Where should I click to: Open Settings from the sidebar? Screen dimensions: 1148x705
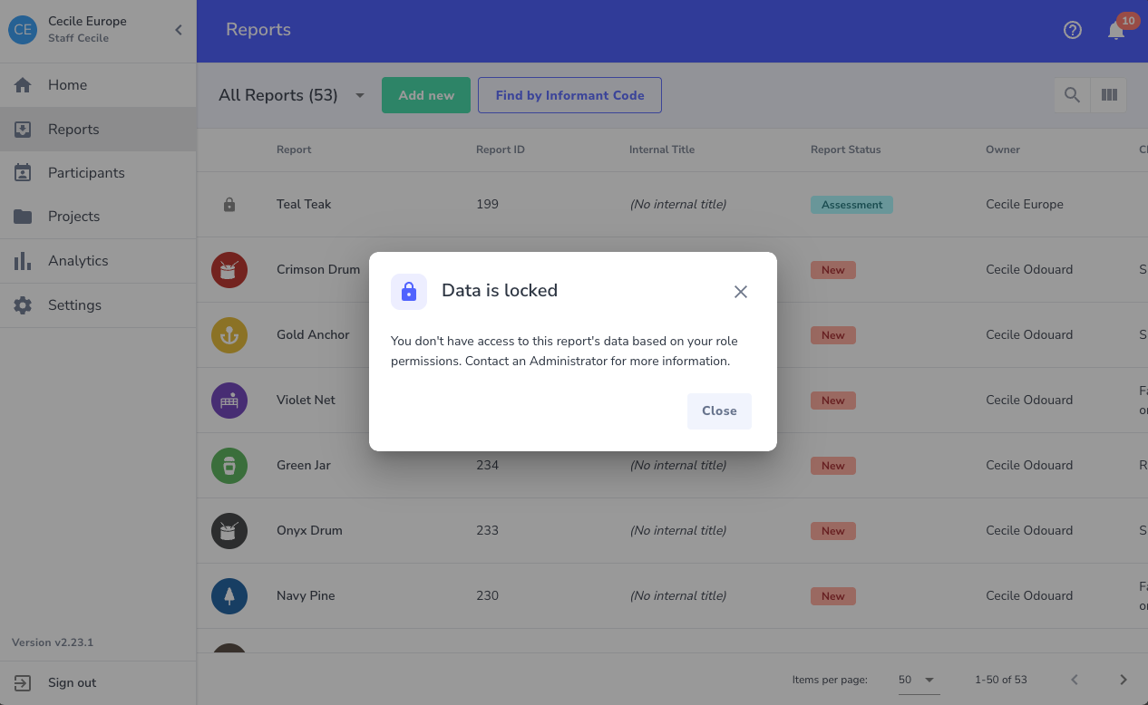tap(74, 305)
